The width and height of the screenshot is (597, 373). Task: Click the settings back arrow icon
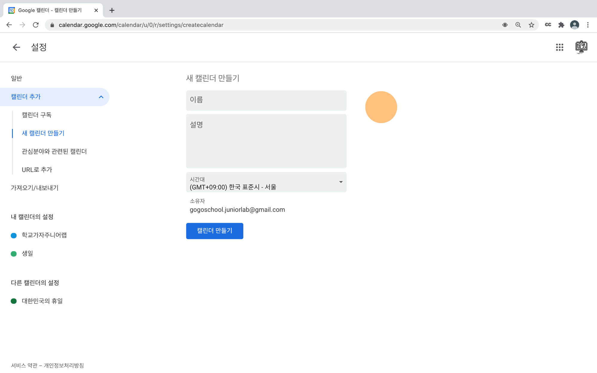pos(16,47)
